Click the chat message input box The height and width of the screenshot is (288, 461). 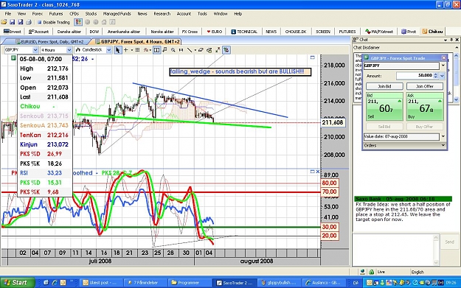393,250
